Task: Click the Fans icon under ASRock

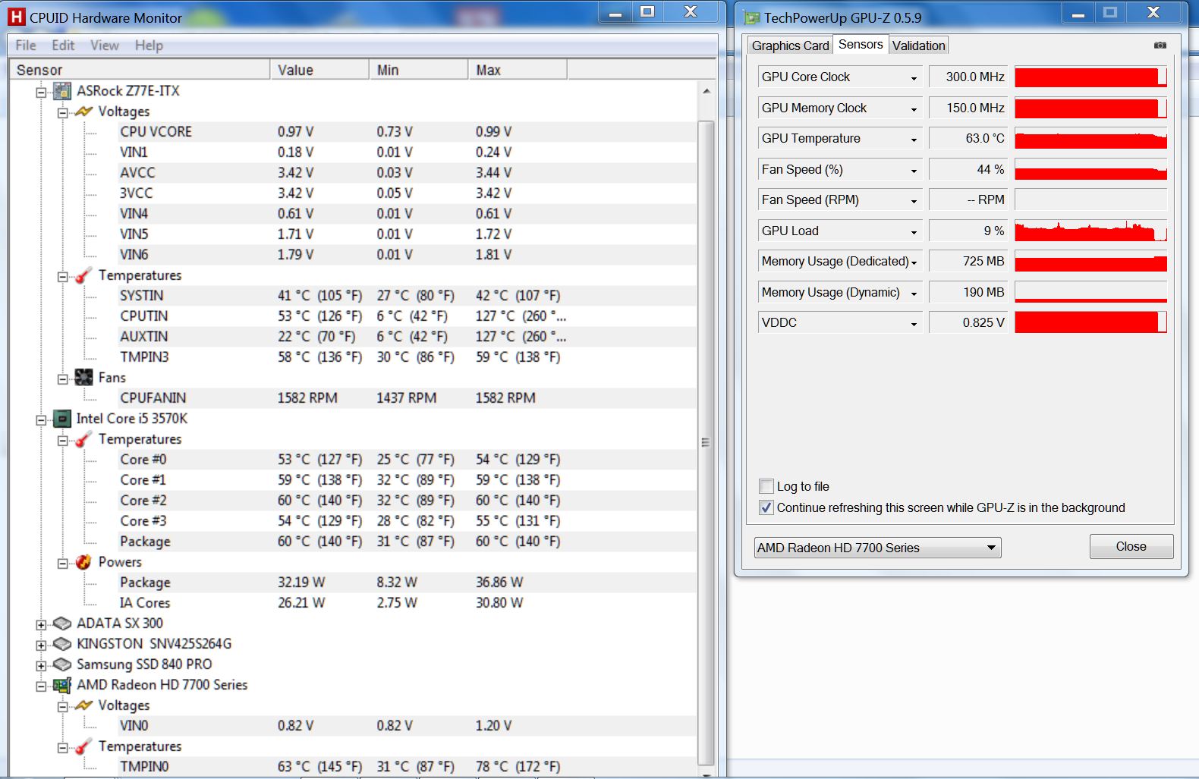Action: pyautogui.click(x=83, y=378)
